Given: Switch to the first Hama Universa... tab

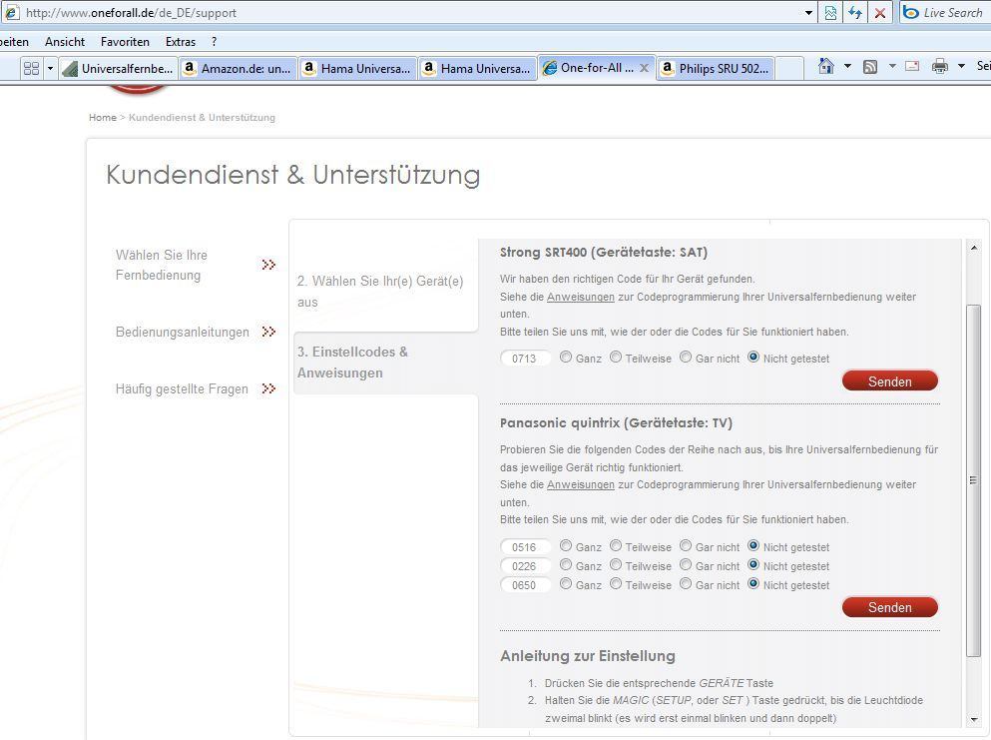Looking at the screenshot, I should click(x=357, y=68).
